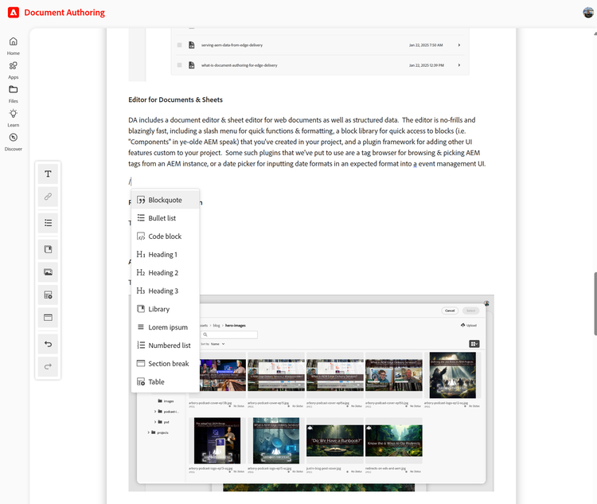Choose Blockquote from the slash menu

pos(165,200)
